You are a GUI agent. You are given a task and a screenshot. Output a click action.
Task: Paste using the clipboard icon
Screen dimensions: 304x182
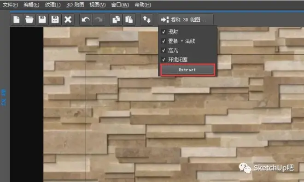coord(129,20)
